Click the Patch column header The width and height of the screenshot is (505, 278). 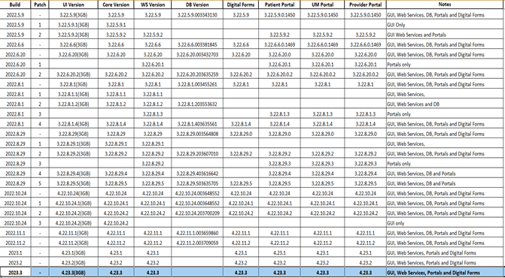click(x=40, y=5)
